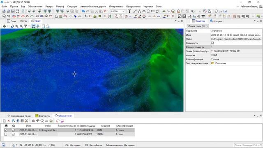Click the red X delete icon in main toolbar

tap(105, 11)
